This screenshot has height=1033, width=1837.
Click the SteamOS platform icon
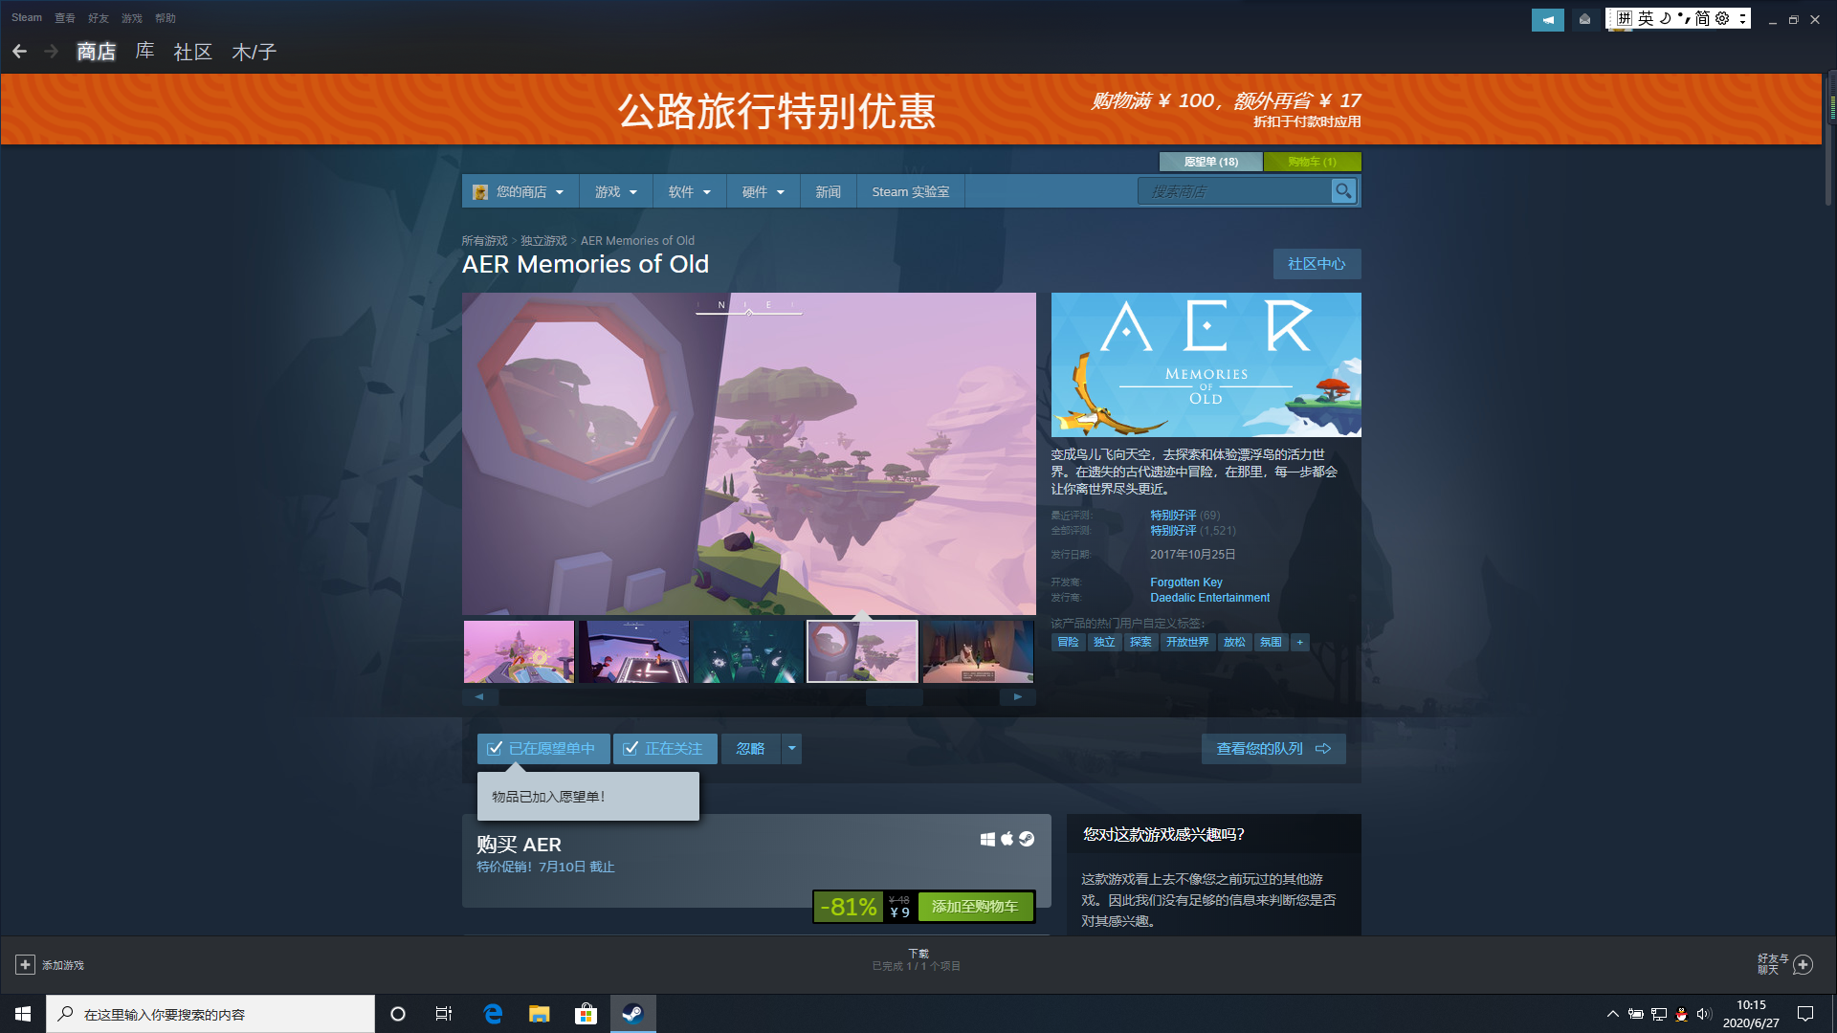click(1027, 839)
